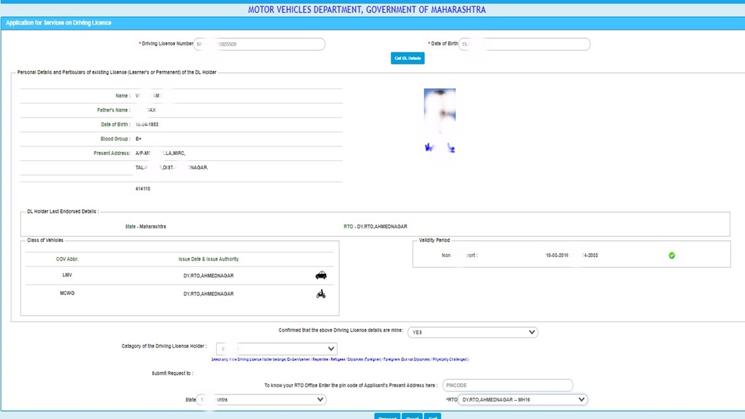Open the licence details confirmation dropdown showing YES
745x419 pixels.
click(473, 332)
